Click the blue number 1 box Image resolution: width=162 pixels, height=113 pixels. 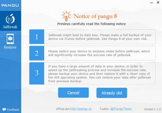(37, 37)
